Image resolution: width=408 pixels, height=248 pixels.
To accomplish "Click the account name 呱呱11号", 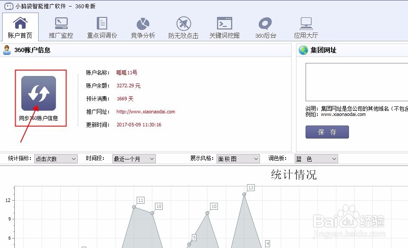I will point(127,73).
